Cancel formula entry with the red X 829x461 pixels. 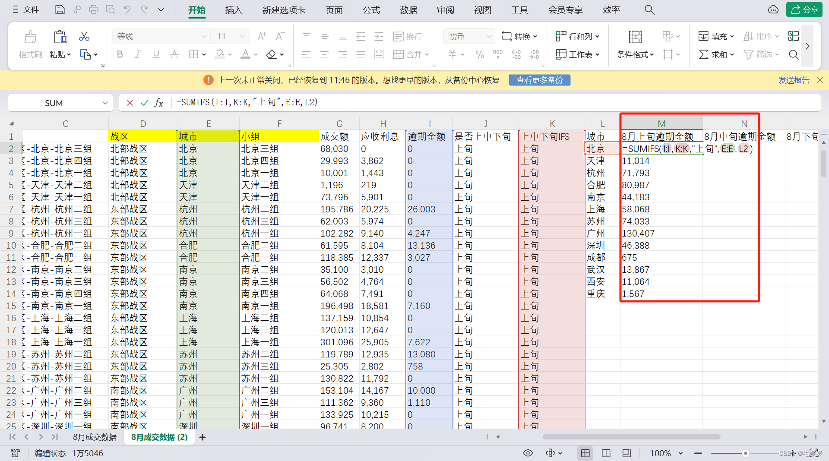(130, 103)
